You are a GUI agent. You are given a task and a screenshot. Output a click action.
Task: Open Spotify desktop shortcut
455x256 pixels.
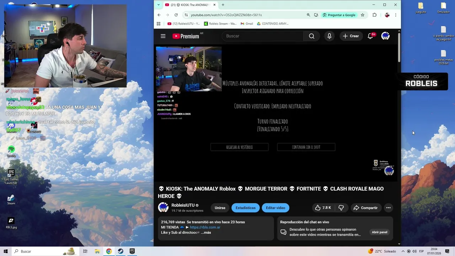(x=11, y=151)
